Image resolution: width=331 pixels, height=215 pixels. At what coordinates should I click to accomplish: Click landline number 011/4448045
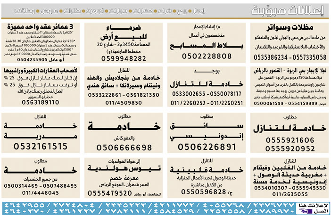click(41, 193)
